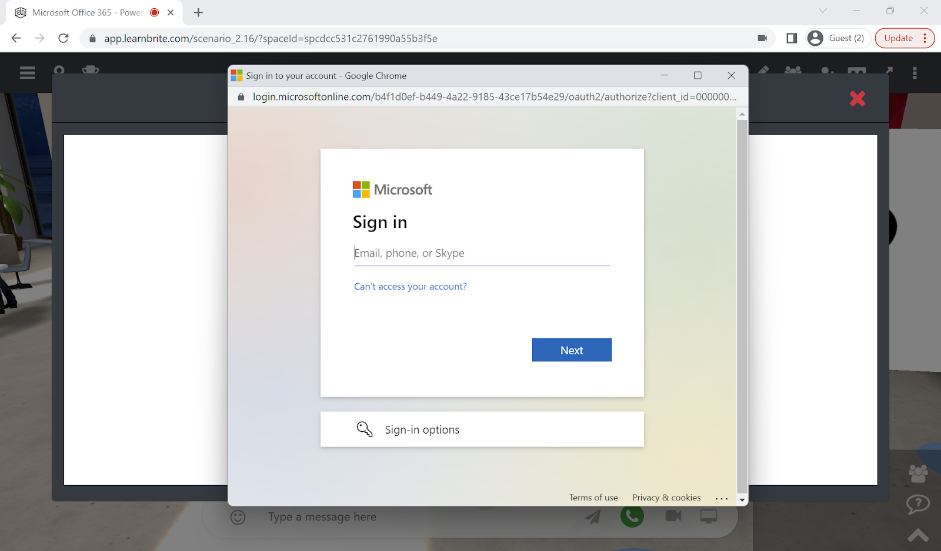941x551 pixels.
Task: Open the Can't access your account link
Action: (411, 287)
